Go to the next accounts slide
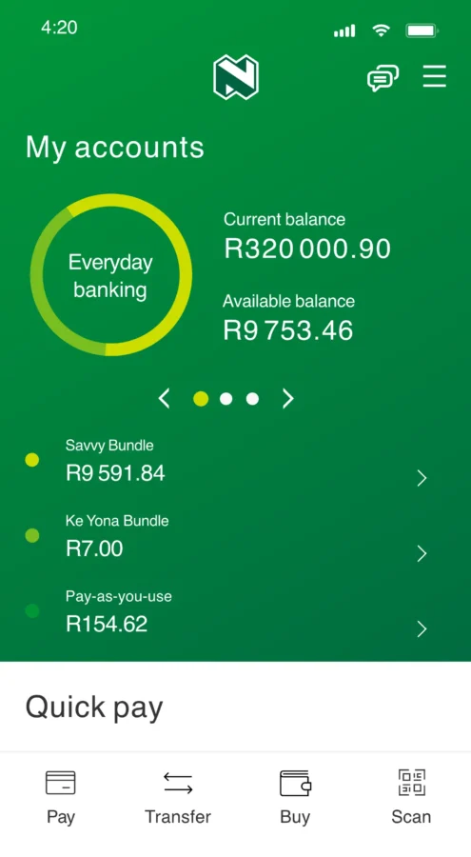The width and height of the screenshot is (471, 857). tap(288, 399)
